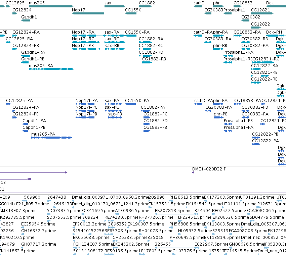Select the phr gene label

(216, 3)
